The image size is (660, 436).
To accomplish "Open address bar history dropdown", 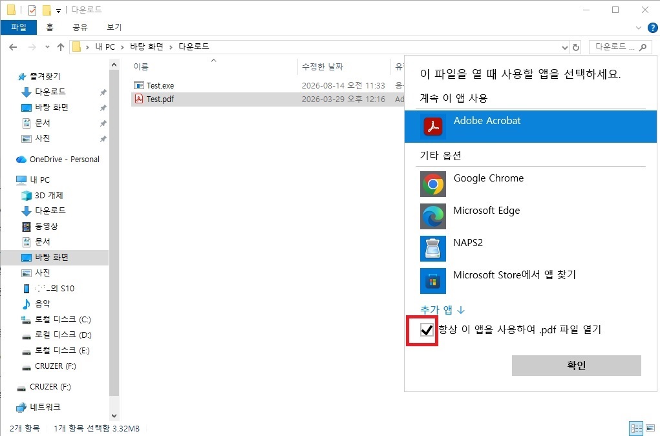I will coord(565,48).
